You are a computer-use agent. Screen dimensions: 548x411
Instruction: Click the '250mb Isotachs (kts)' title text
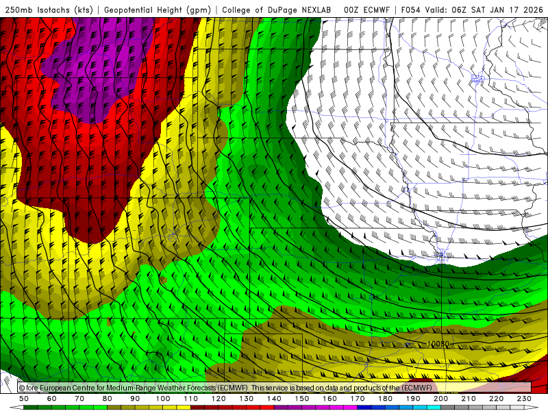pos(49,10)
